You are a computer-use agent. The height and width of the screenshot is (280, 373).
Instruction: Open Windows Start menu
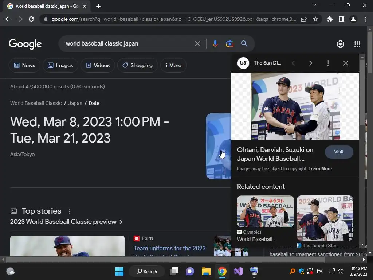pos(119,271)
